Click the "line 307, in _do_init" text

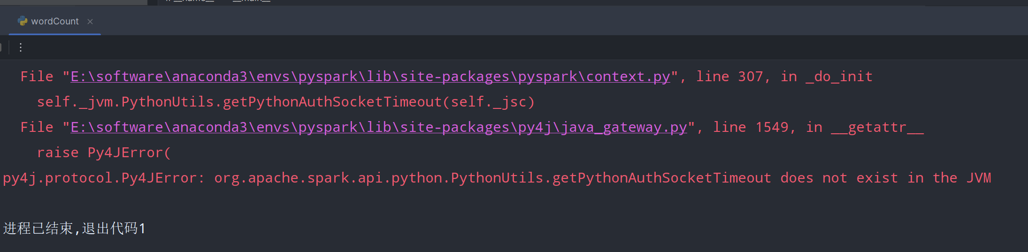pos(784,76)
